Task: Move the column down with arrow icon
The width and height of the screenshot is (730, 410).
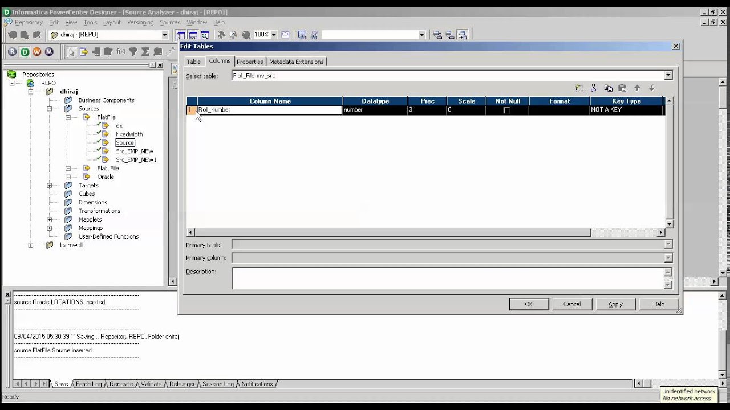Action: pos(651,88)
